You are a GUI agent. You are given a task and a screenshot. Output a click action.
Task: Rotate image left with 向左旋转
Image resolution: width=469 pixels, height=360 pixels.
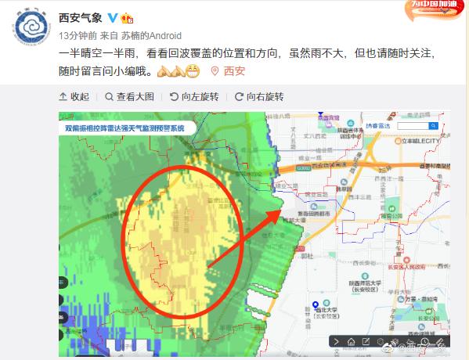tap(194, 96)
